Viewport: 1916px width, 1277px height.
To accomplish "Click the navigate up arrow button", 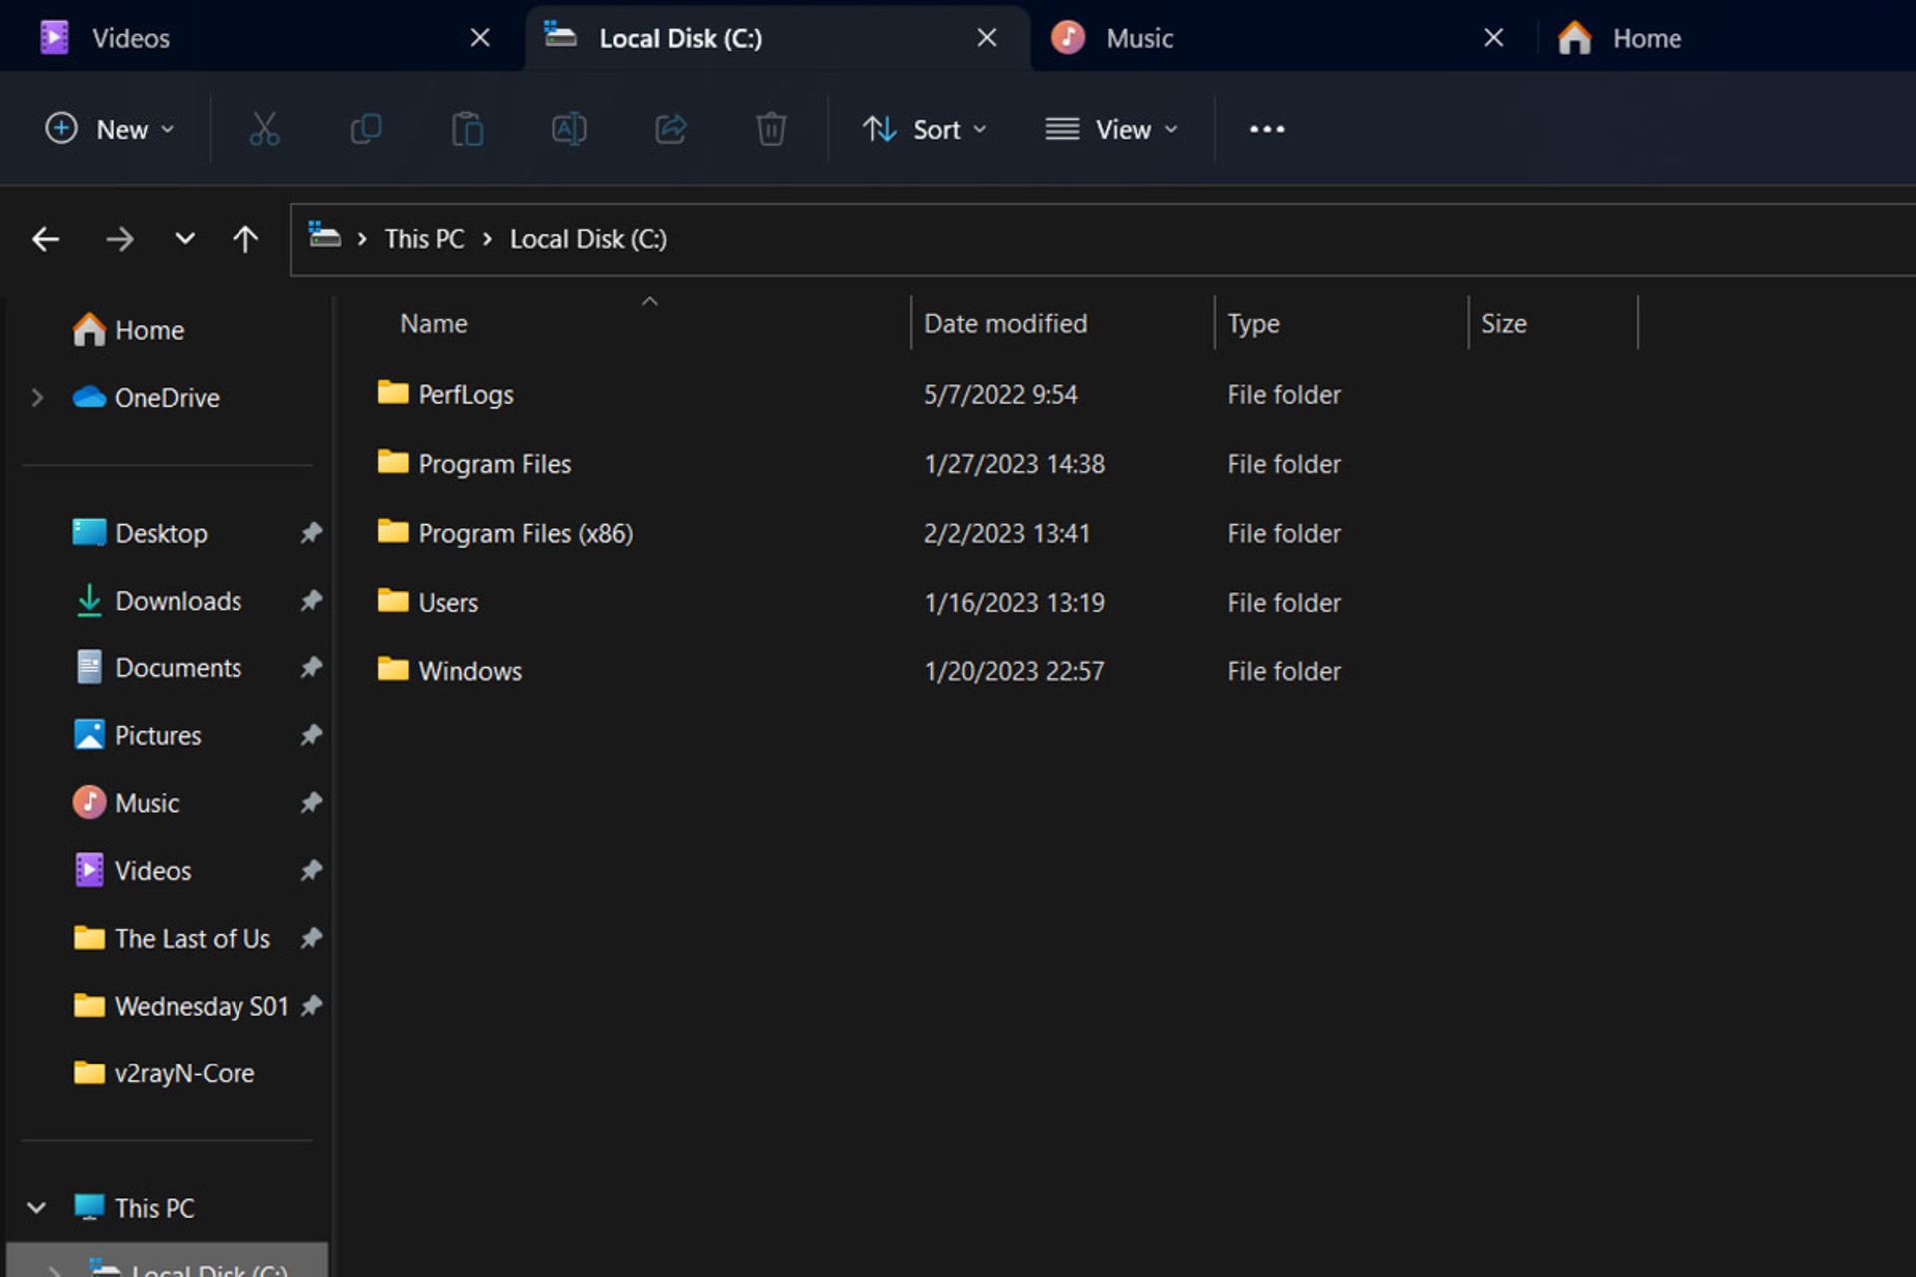I will click(x=246, y=238).
